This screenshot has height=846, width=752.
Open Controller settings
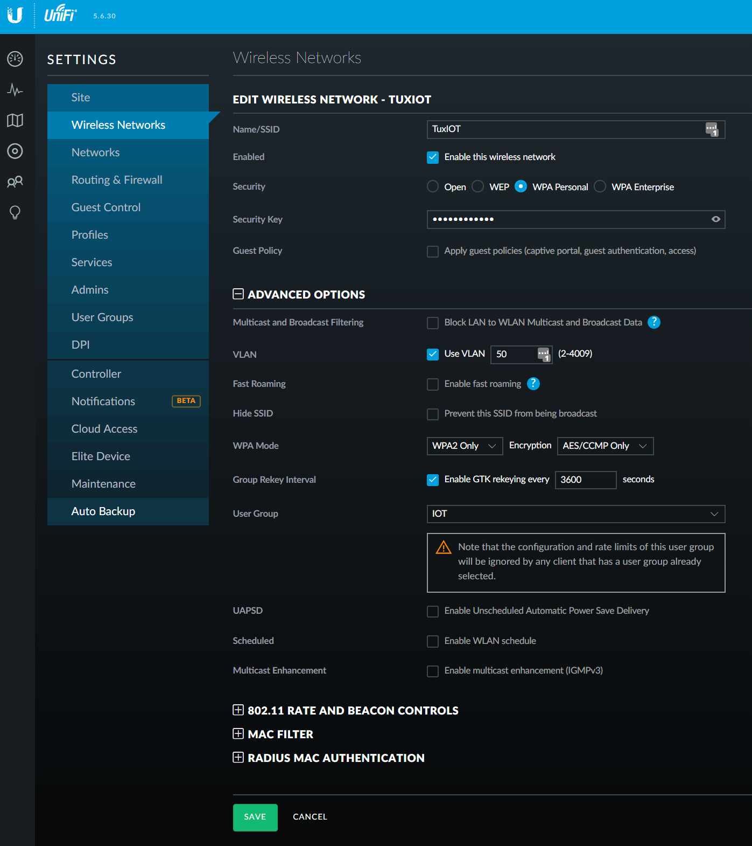[128, 374]
